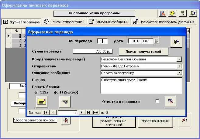Image resolution: width=200 pixels, height=139 pixels.
Task: Expand the Отправитель dropdown
Action: (x=179, y=66)
